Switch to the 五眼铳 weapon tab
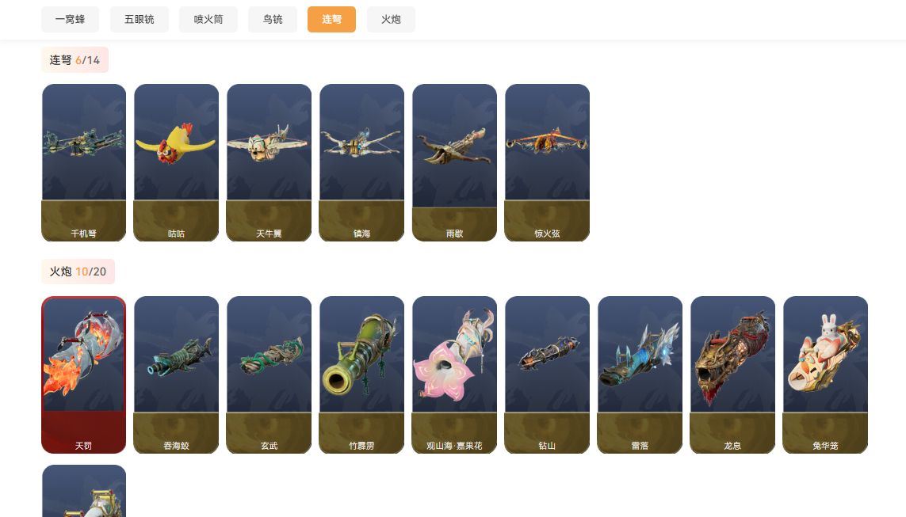This screenshot has height=517, width=906. coord(140,20)
